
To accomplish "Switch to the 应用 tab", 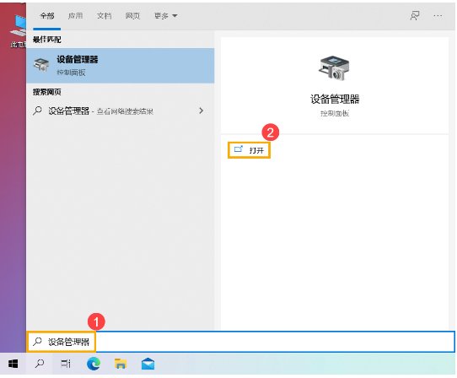I will click(76, 16).
